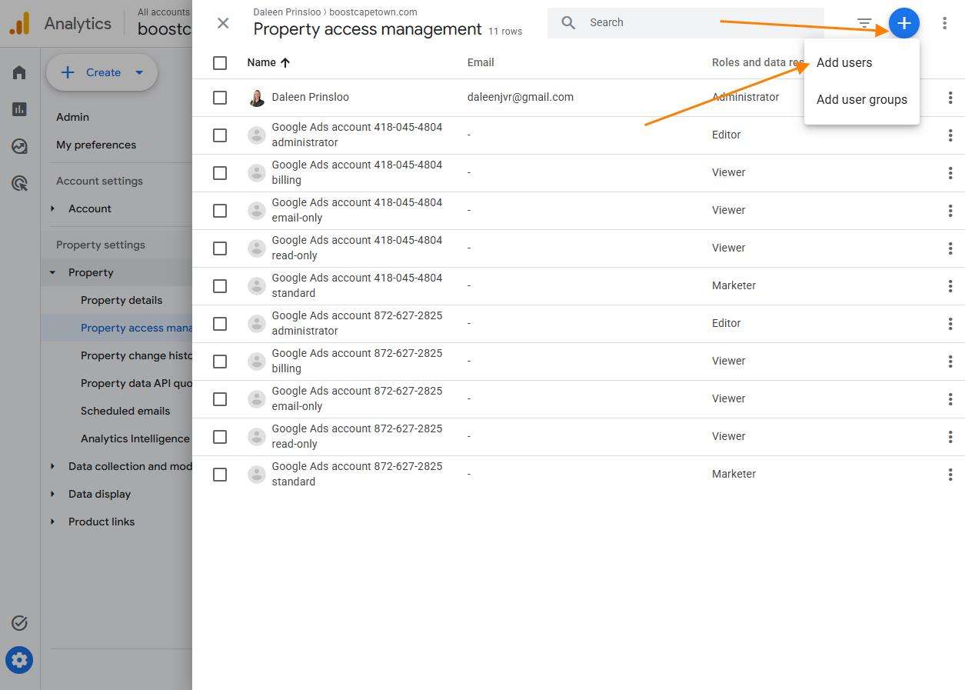Image resolution: width=965 pixels, height=690 pixels.
Task: Click the Roles and data restrictions header
Action: [758, 62]
